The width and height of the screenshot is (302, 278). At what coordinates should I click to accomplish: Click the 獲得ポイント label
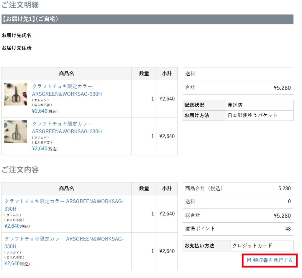[200, 229]
